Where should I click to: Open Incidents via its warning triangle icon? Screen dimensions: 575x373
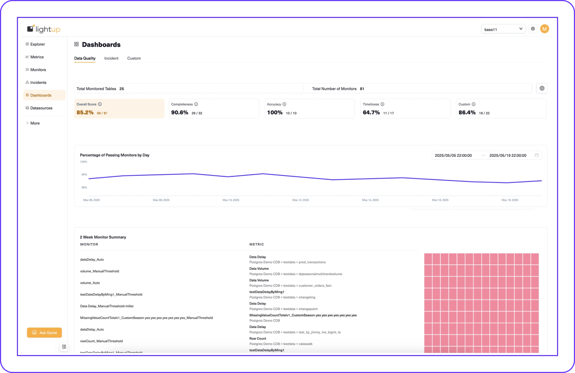coord(27,82)
